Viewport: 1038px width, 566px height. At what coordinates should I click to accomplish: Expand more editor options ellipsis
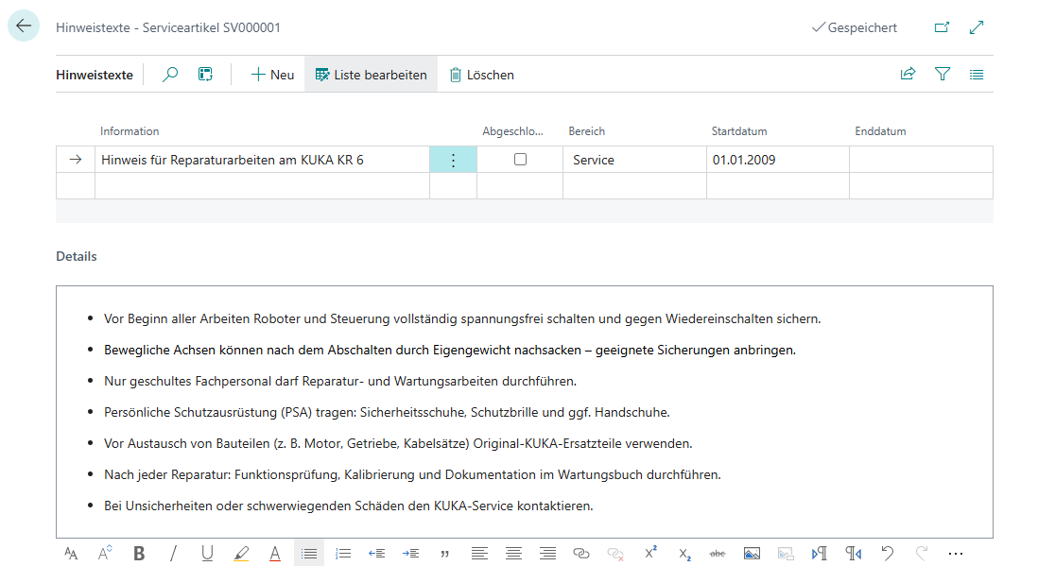[x=955, y=554]
